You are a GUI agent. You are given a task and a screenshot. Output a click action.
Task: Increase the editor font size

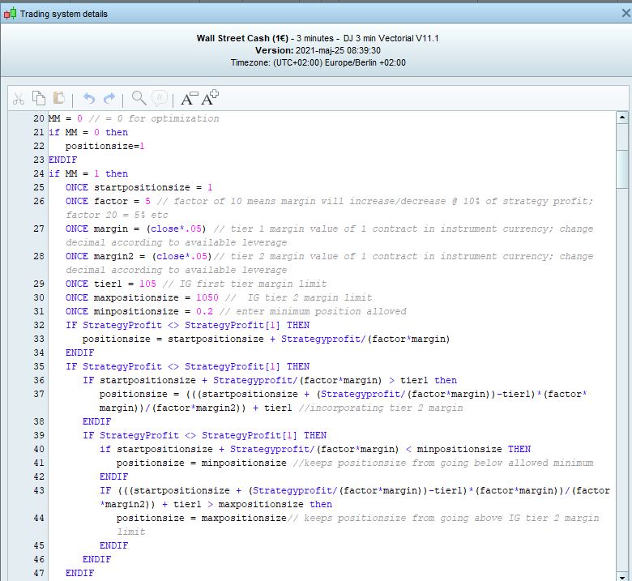tap(210, 98)
